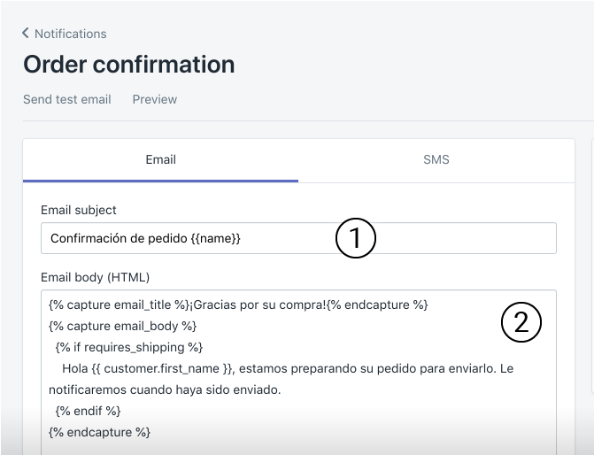The width and height of the screenshot is (594, 455).
Task: Click the final endcapture line in body
Action: 100,432
